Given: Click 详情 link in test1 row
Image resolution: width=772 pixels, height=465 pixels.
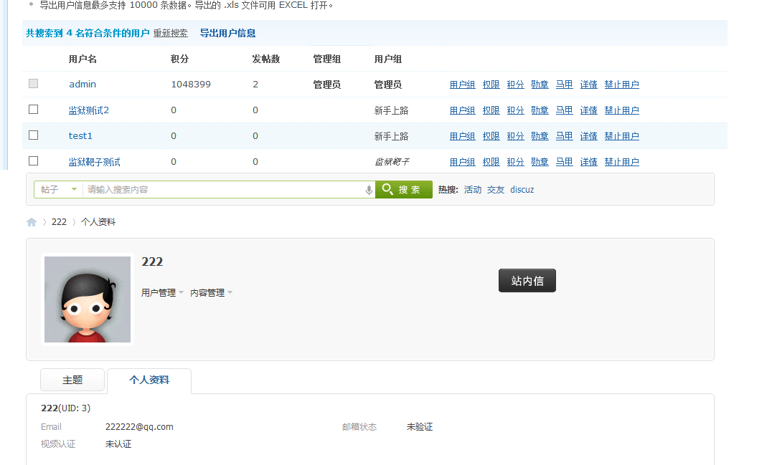Looking at the screenshot, I should (x=588, y=135).
